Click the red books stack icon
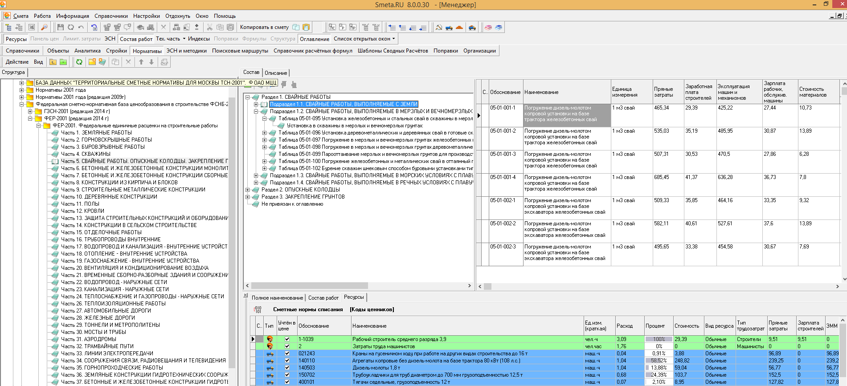 pyautogui.click(x=488, y=28)
